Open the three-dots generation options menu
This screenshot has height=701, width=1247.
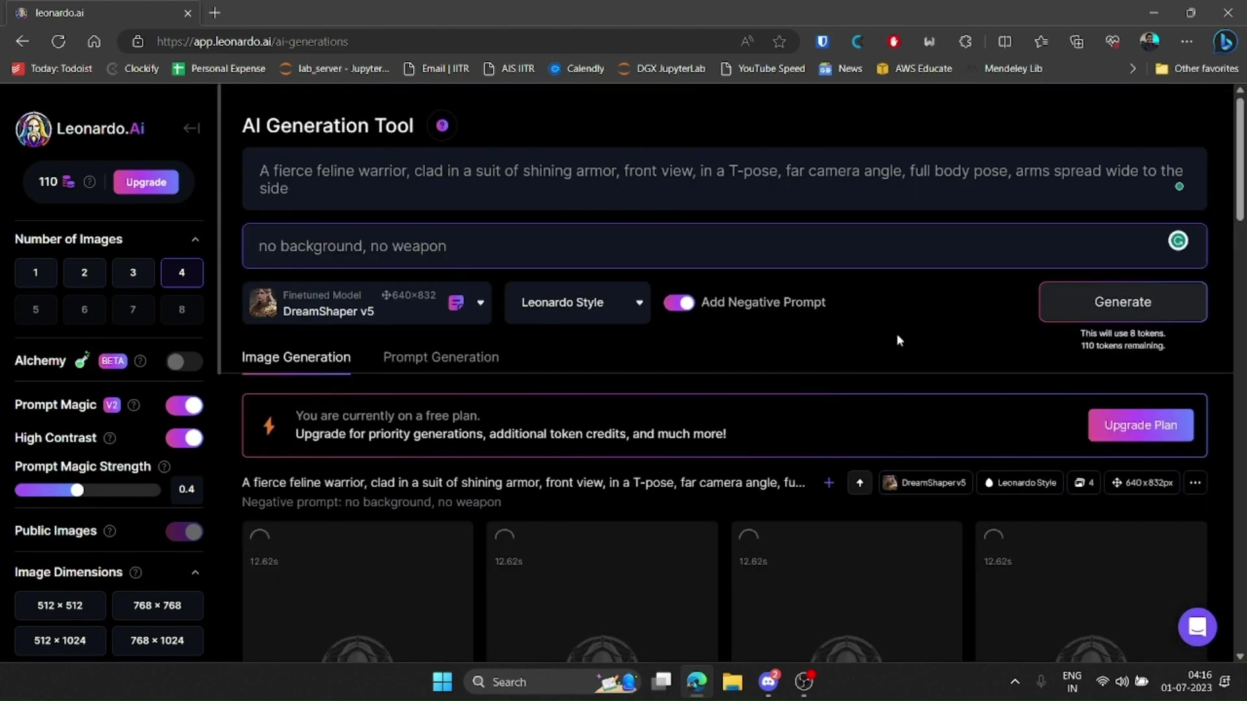coord(1195,483)
